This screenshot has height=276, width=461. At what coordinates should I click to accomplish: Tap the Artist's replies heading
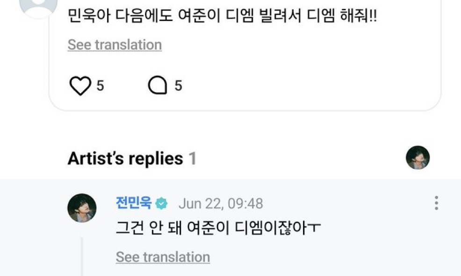(x=125, y=159)
